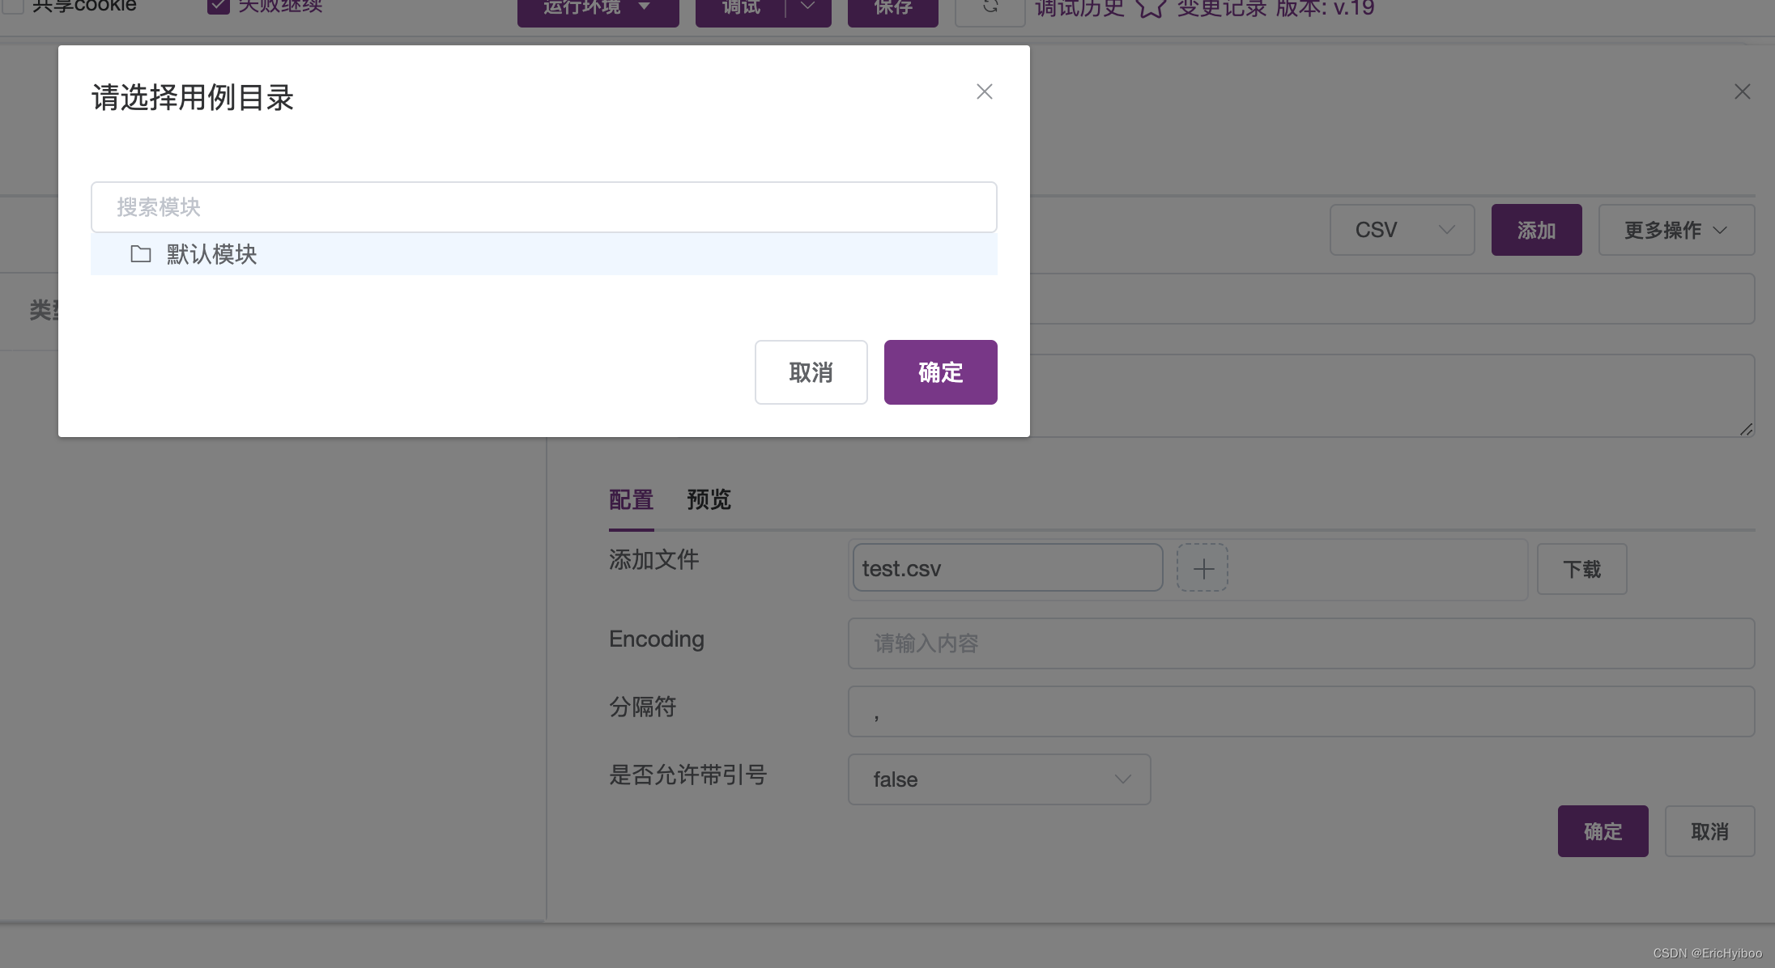Screen dimensions: 1775x968
Task: Click the star favorite icon
Action: (1150, 8)
